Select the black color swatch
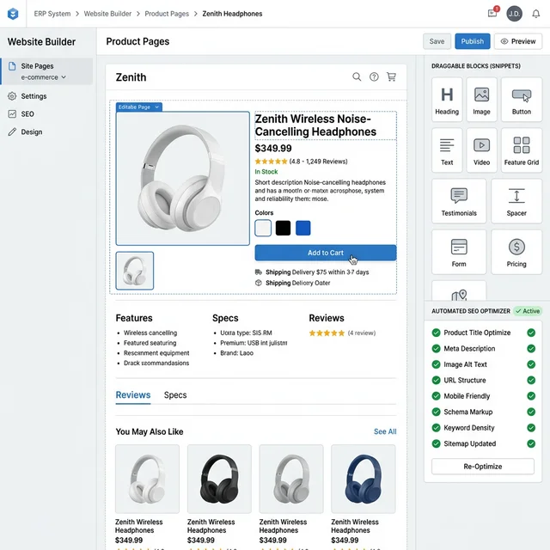Screen dimensions: 550x550 [283, 228]
